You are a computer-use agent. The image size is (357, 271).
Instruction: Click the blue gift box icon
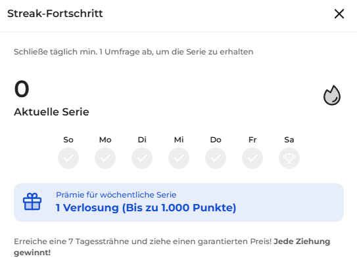coord(32,201)
